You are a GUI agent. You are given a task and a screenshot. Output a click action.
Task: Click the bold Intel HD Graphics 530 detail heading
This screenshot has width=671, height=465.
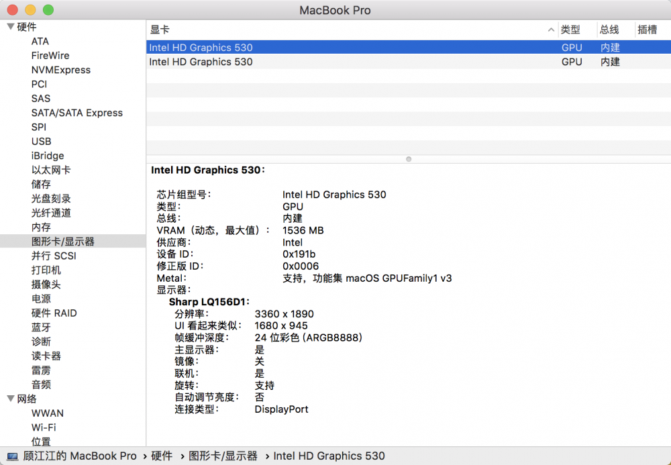(x=208, y=170)
